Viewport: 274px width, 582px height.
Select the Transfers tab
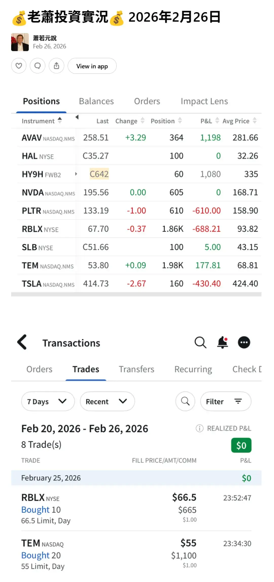tap(136, 369)
